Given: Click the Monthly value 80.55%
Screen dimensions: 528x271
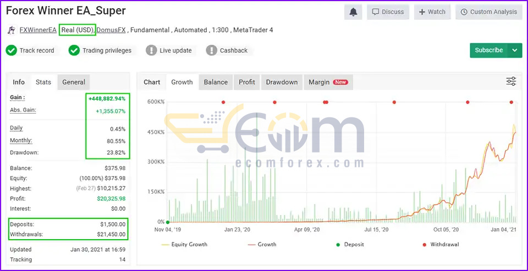Looking at the screenshot, I should tap(116, 142).
